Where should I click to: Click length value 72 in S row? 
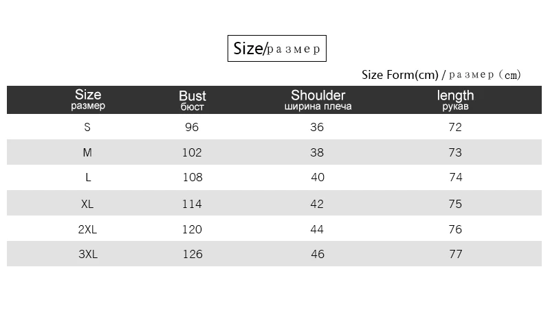point(455,127)
